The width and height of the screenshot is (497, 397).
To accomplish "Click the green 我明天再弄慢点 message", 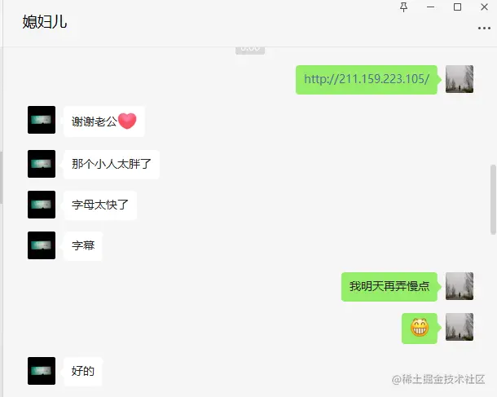I will click(389, 287).
